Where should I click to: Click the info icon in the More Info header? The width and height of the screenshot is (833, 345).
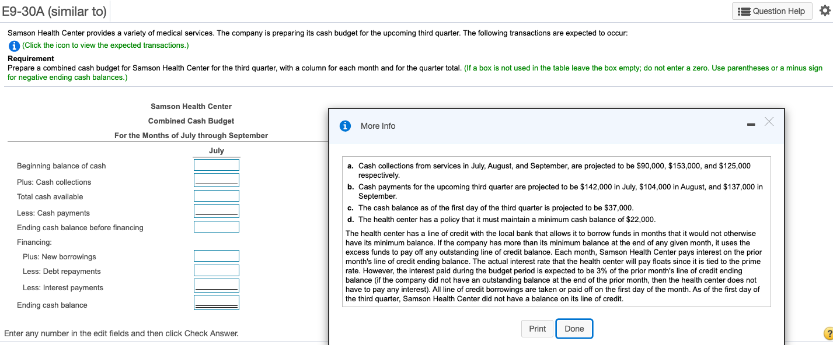tap(345, 125)
